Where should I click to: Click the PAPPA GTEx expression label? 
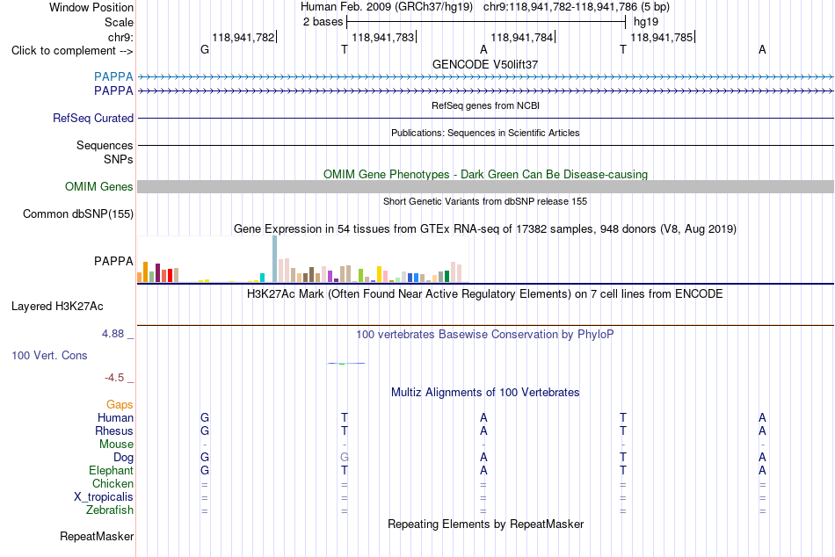coord(113,261)
